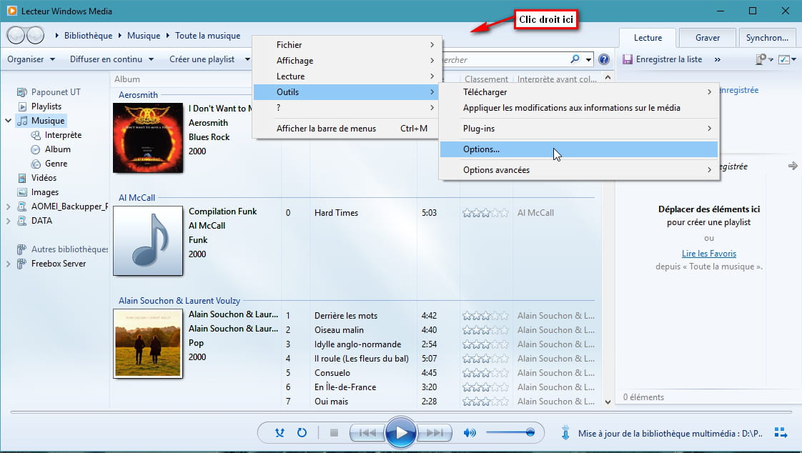Toggle repeat playback mode
The image size is (802, 453).
[x=302, y=432]
